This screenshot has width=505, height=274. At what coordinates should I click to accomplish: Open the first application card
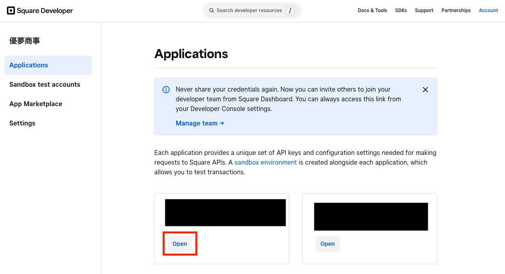point(180,244)
